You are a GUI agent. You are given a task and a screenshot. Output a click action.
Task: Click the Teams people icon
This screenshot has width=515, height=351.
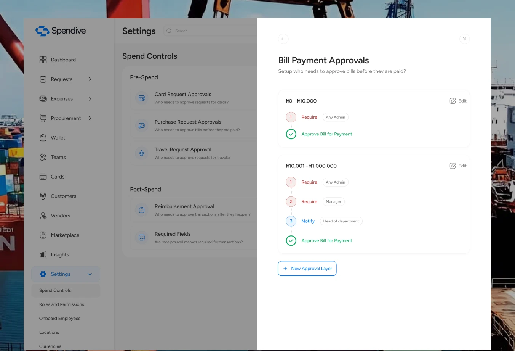click(x=43, y=157)
